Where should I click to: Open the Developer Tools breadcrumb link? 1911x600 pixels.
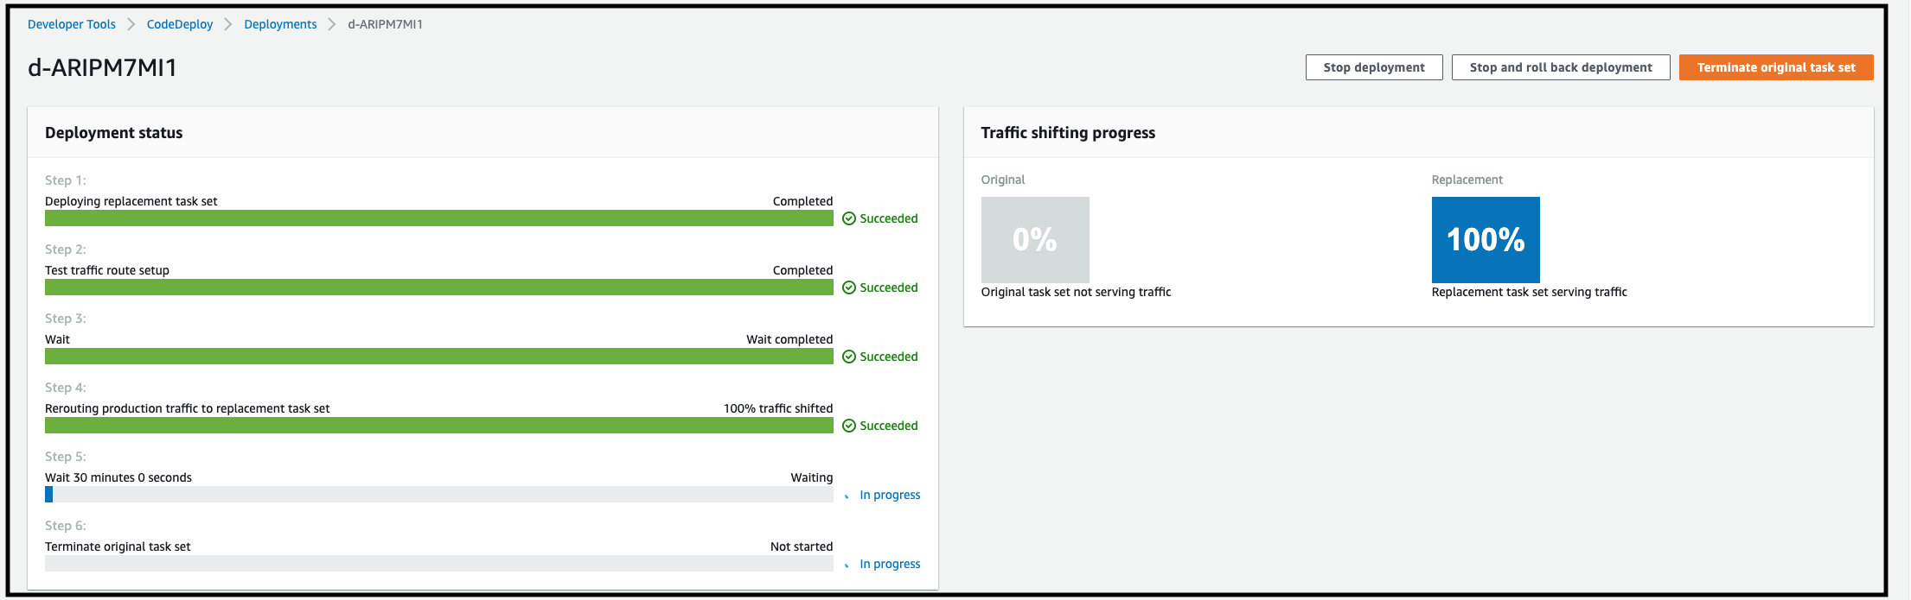pyautogui.click(x=72, y=24)
